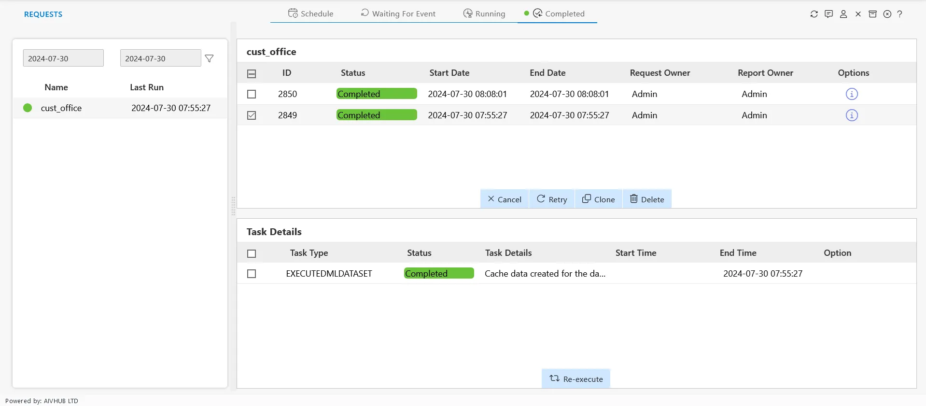This screenshot has height=406, width=926.
Task: Open the comments speech-bubble icon
Action: [828, 14]
